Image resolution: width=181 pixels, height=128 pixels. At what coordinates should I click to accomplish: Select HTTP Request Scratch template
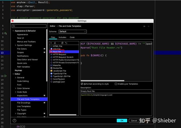click(64, 57)
